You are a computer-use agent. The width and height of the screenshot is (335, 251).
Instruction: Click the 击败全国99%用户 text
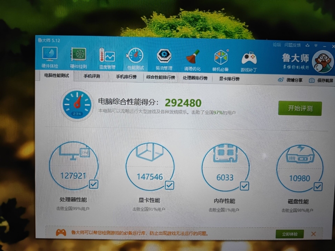(73, 209)
